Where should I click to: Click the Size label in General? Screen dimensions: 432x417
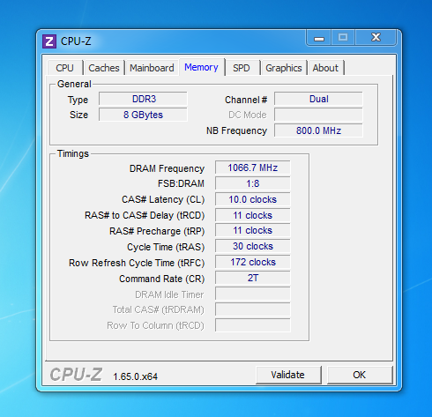click(78, 115)
